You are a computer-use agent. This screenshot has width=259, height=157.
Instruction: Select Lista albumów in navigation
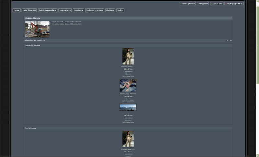coord(29,10)
